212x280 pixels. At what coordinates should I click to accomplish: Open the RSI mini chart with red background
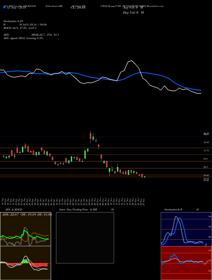tap(186, 263)
